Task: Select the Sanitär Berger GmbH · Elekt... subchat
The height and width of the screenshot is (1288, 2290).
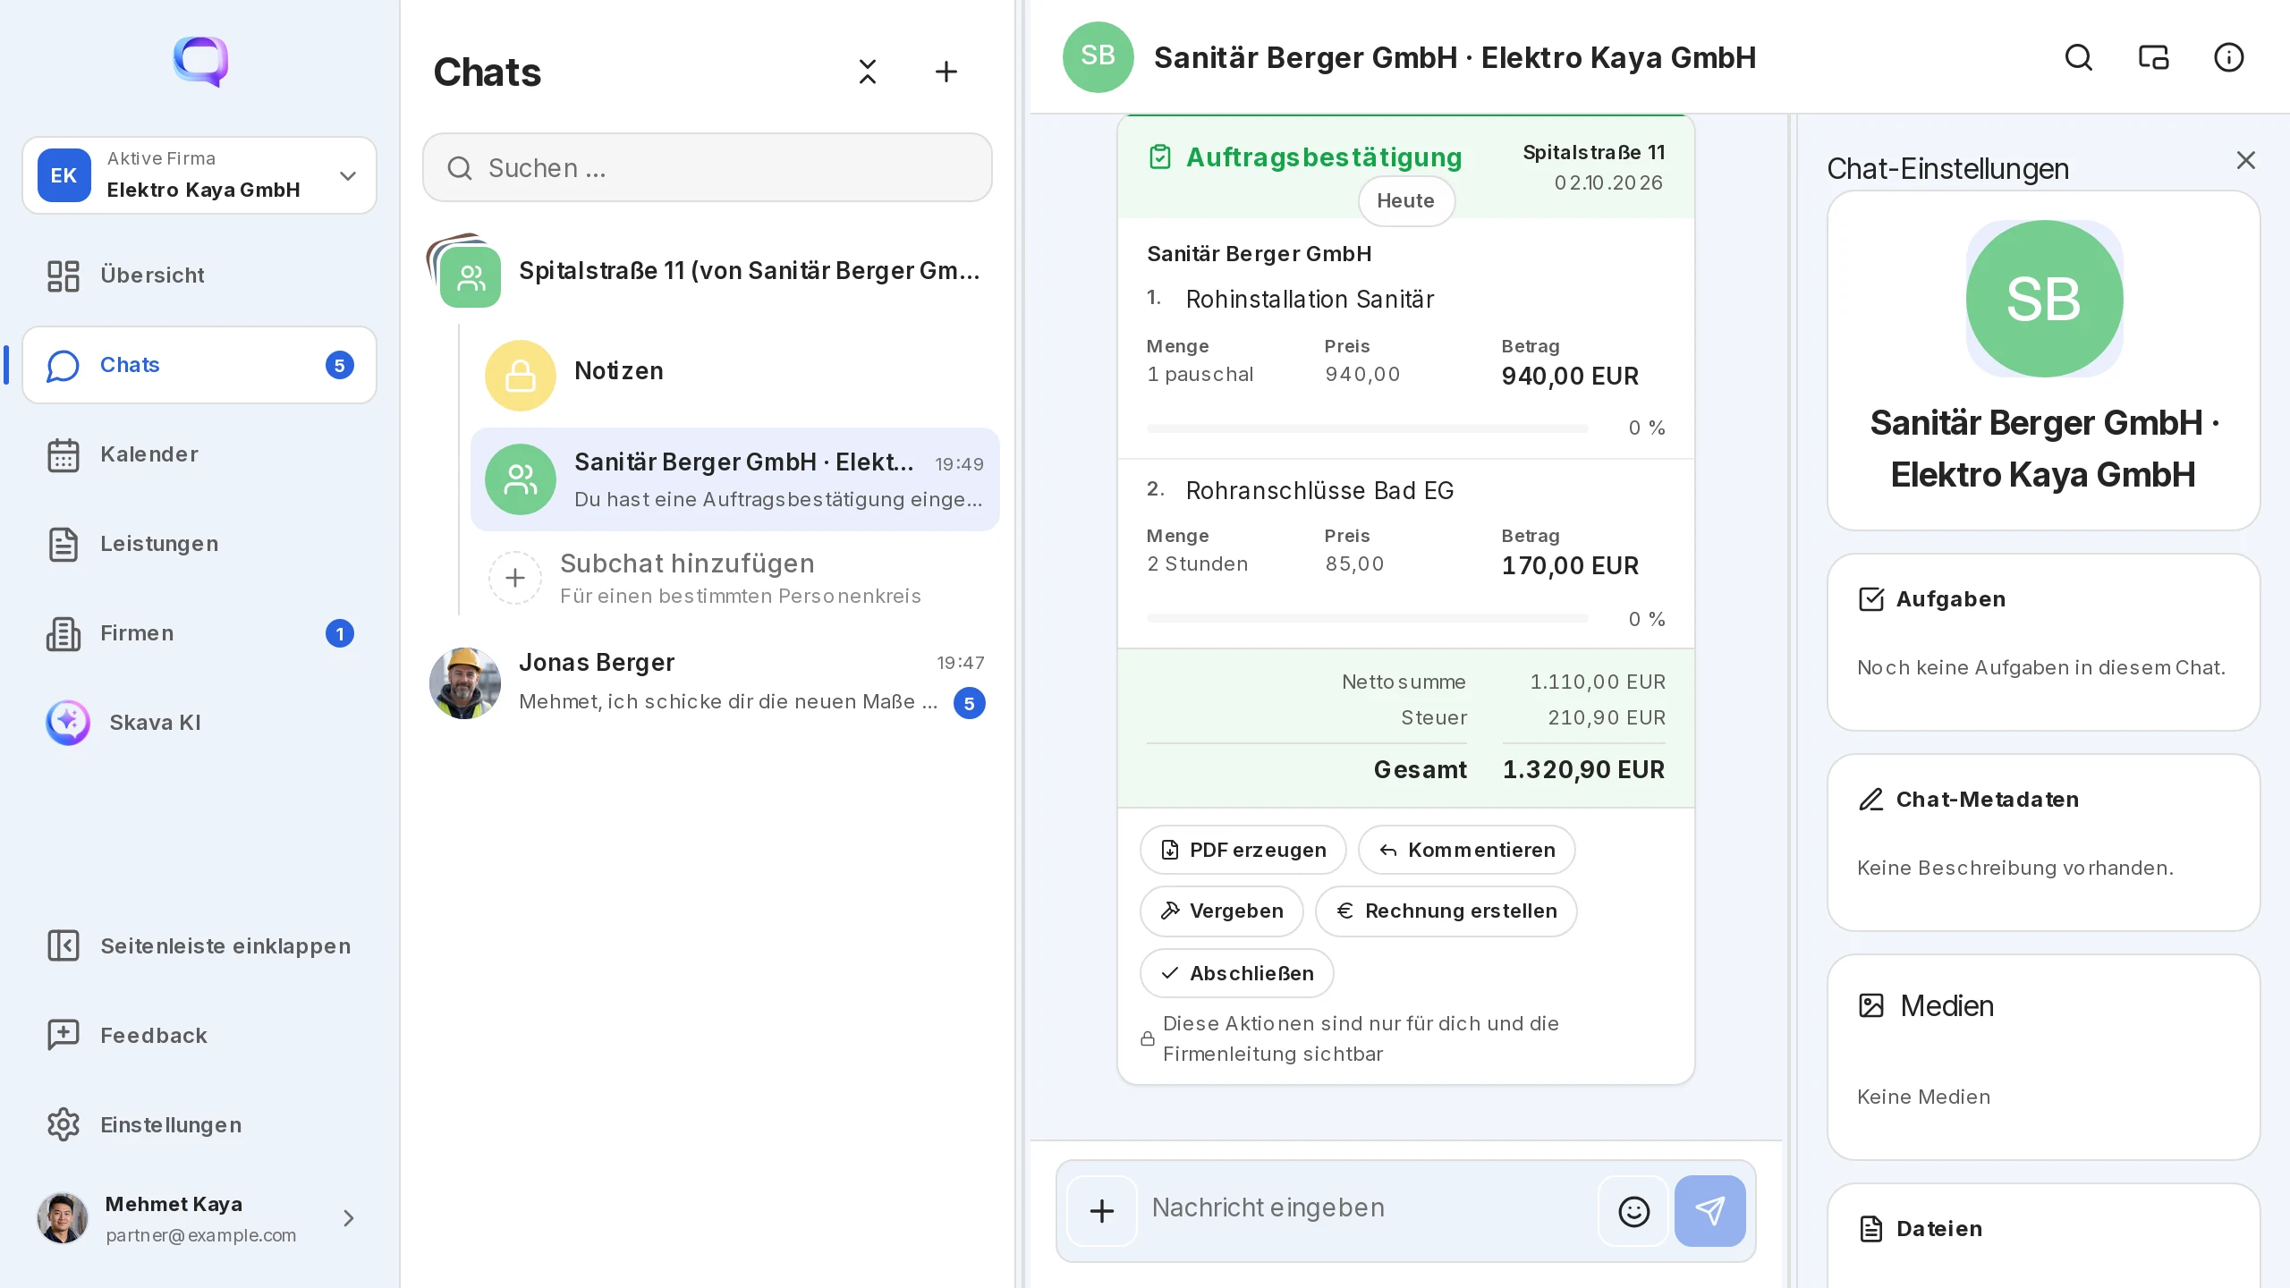Action: 735,479
